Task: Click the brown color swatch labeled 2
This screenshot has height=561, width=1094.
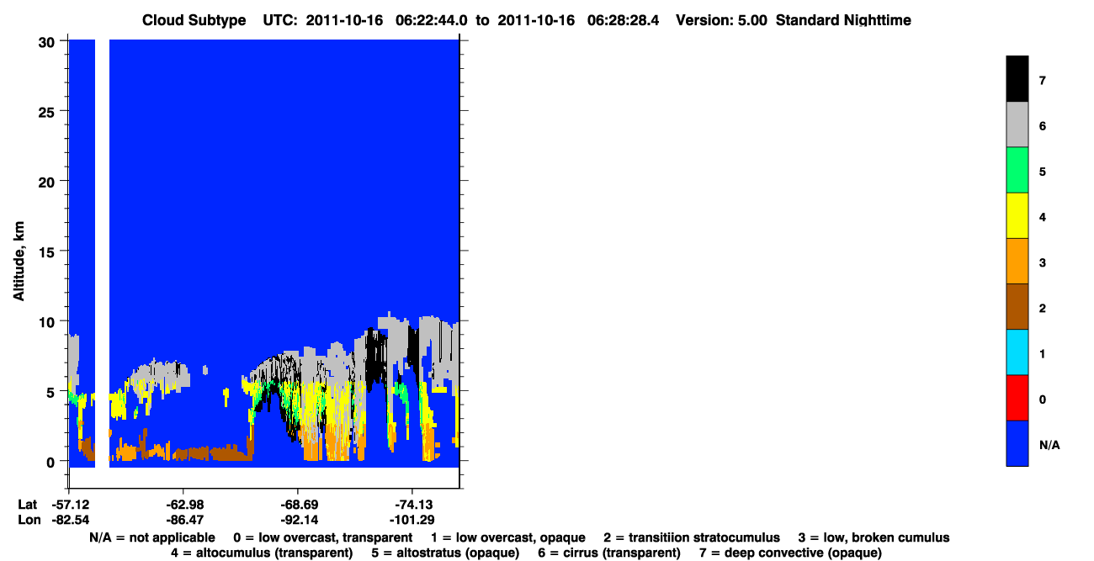Action: [x=1017, y=306]
